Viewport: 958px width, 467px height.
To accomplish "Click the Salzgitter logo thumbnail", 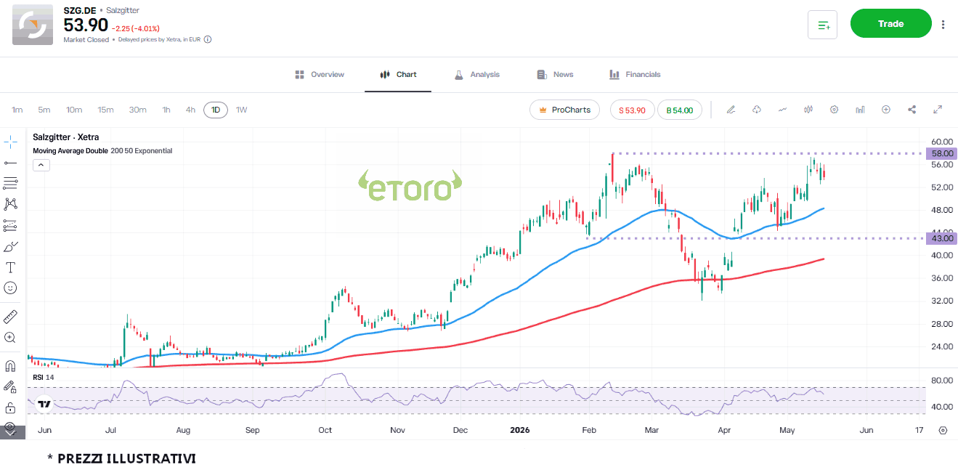I will [33, 25].
